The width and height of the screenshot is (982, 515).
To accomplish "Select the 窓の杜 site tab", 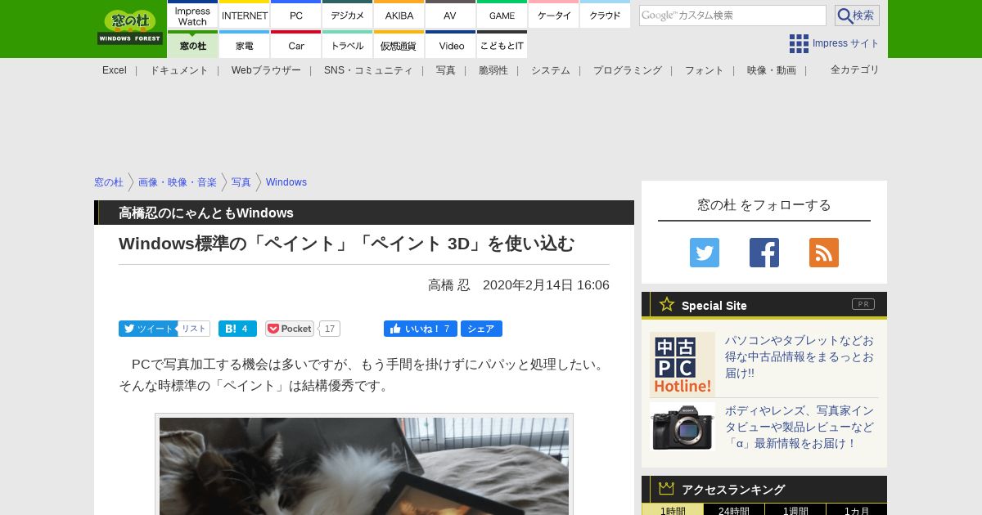I will click(x=192, y=45).
